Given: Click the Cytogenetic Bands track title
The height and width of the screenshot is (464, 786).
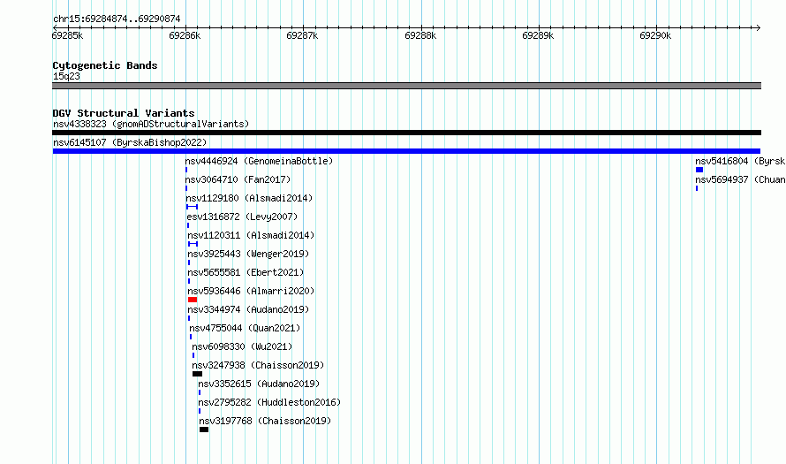Looking at the screenshot, I should [x=105, y=65].
